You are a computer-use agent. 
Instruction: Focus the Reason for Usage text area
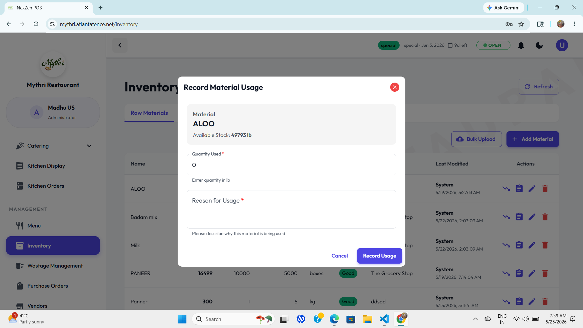(291, 210)
